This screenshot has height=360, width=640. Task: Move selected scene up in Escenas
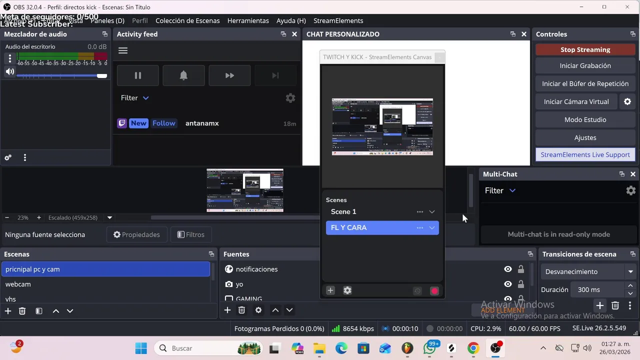(56, 311)
